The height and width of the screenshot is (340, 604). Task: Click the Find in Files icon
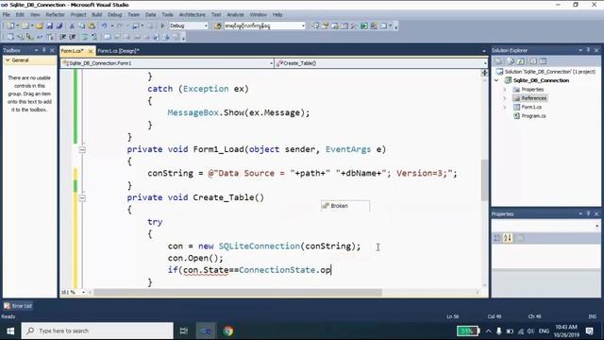(x=218, y=25)
